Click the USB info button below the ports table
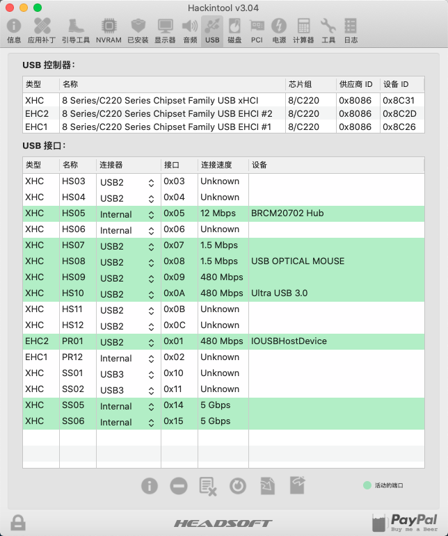 point(150,486)
